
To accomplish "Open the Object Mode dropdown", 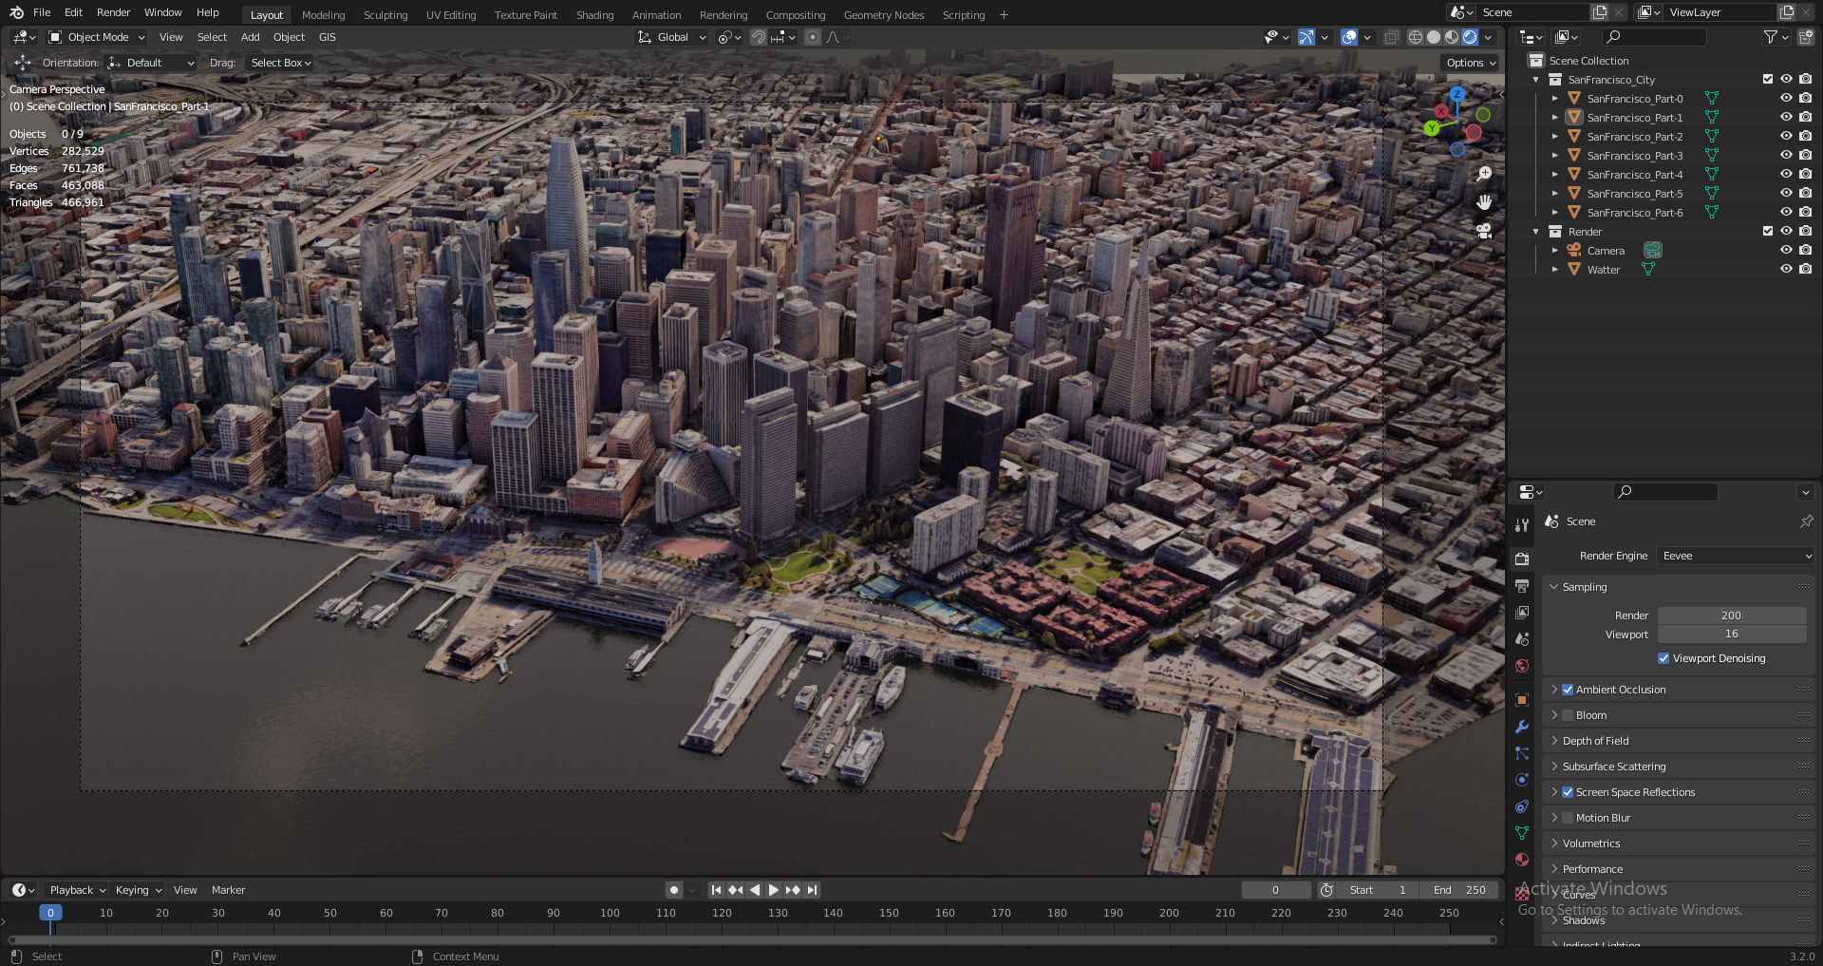I will click(97, 37).
